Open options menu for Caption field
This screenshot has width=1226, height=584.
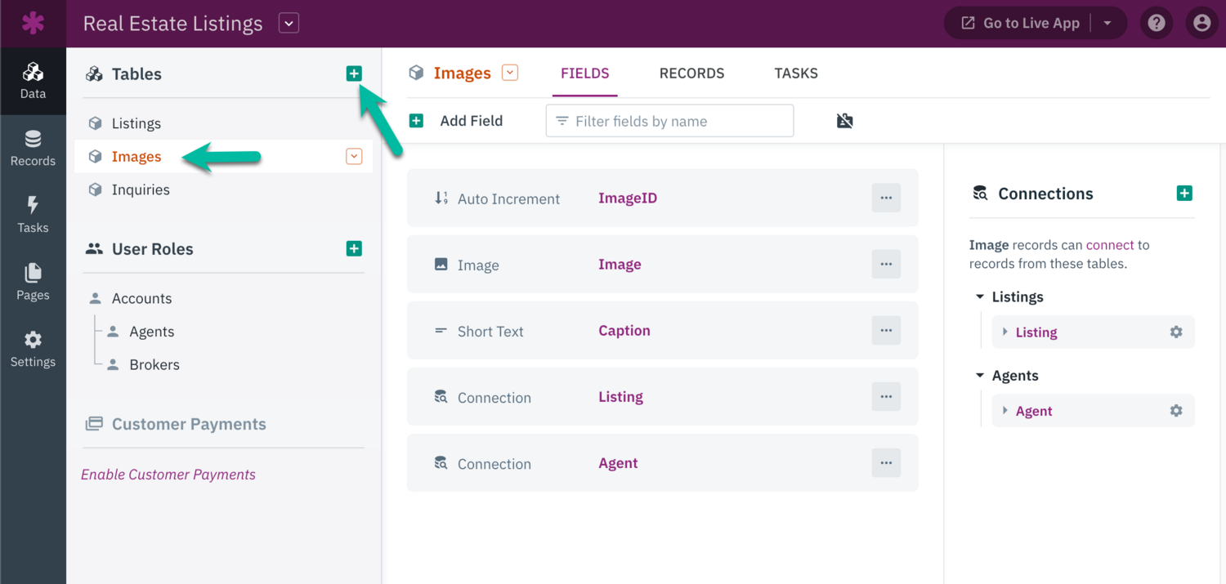(886, 331)
